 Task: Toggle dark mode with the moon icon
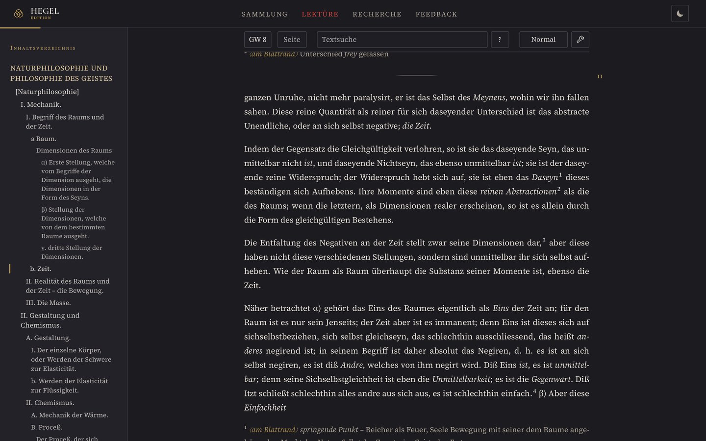coord(680,14)
